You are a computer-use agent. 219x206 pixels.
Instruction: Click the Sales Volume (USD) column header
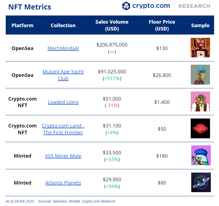pos(112,25)
